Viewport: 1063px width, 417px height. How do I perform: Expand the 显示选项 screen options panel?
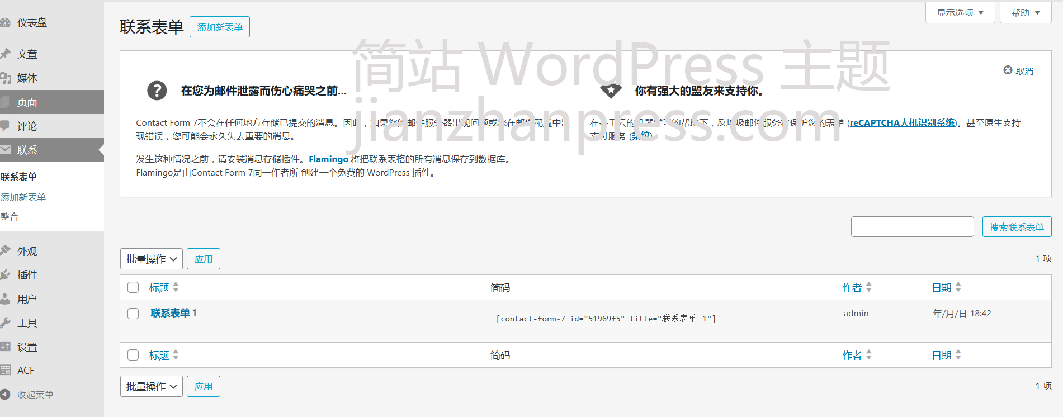coord(960,12)
